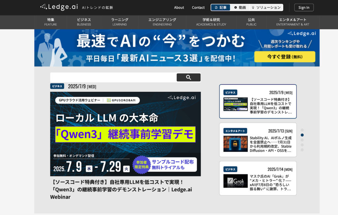Open the Stability AI article title
The width and height of the screenshot is (338, 215).
click(271, 144)
